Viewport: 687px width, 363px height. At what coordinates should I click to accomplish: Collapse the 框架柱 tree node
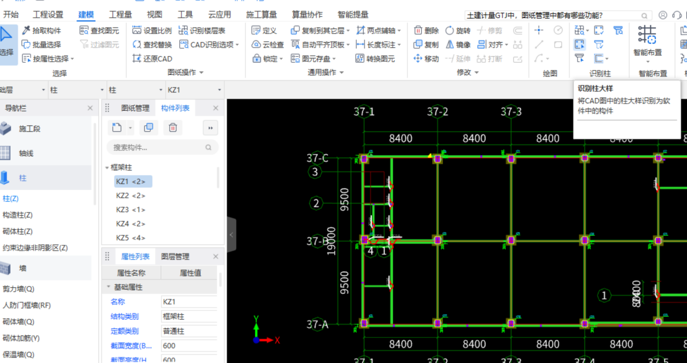(107, 168)
